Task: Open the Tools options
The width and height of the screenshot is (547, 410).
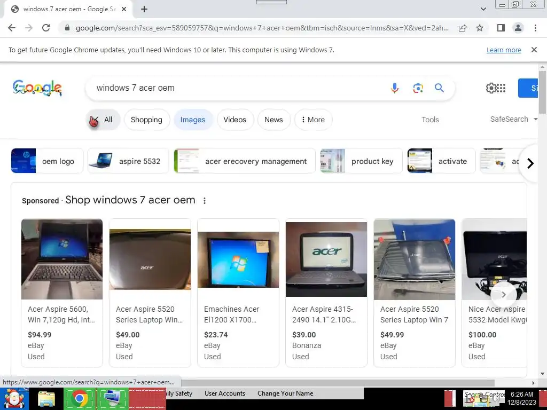Action: [430, 120]
